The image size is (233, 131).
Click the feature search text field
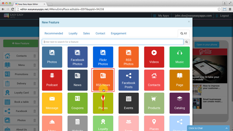coord(113,42)
